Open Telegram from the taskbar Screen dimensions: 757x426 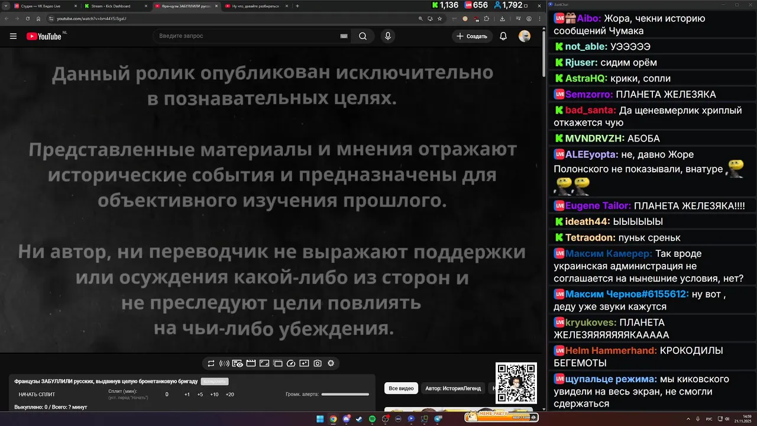tap(438, 418)
